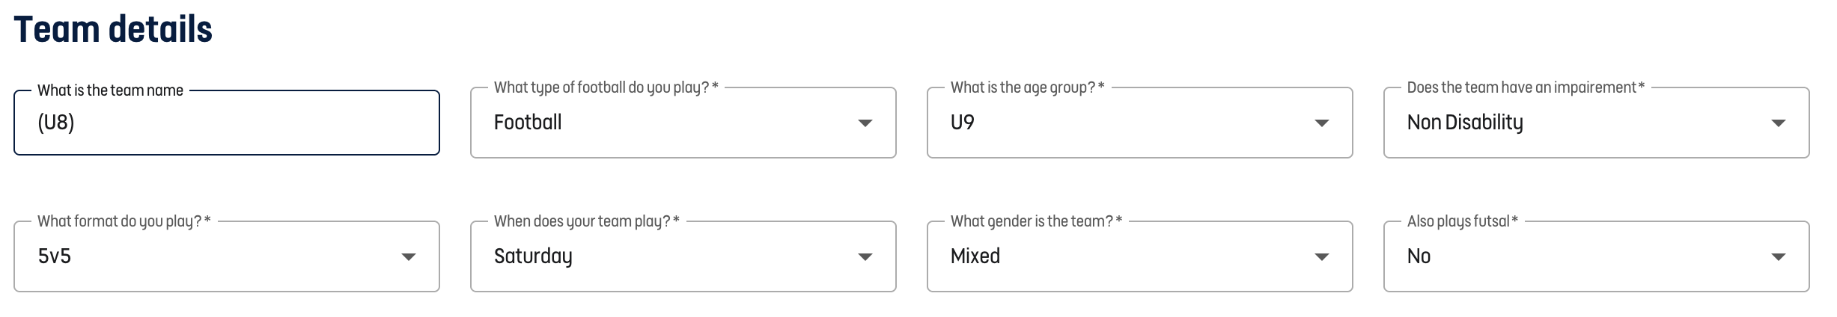Expand the team gender select showing Mixed
1837x317 pixels.
point(1139,256)
